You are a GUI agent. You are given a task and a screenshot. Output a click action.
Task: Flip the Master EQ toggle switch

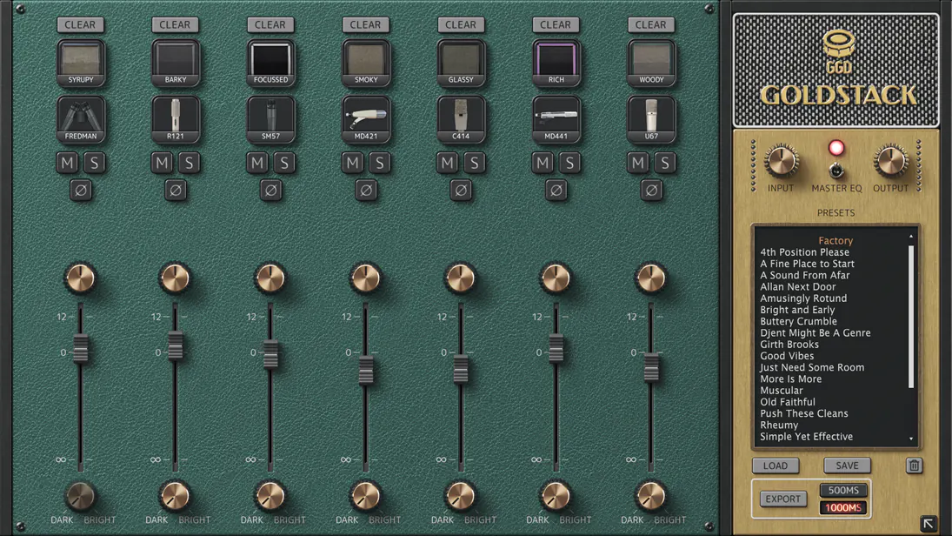click(x=835, y=170)
